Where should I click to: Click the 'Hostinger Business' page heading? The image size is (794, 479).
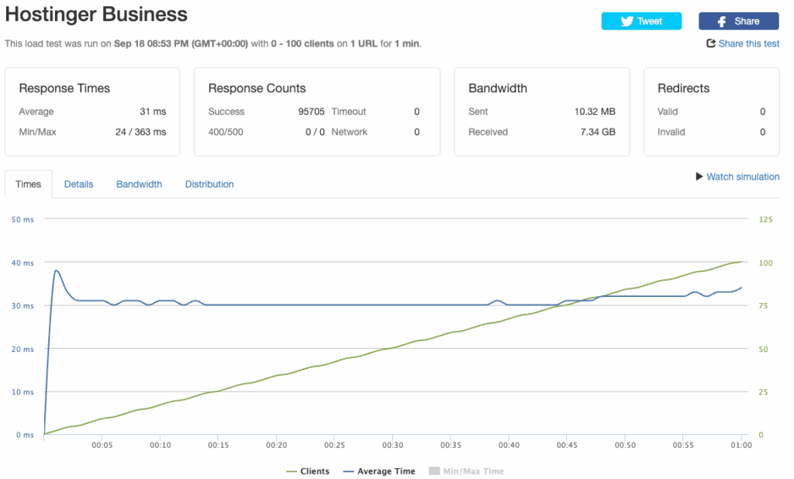(96, 14)
